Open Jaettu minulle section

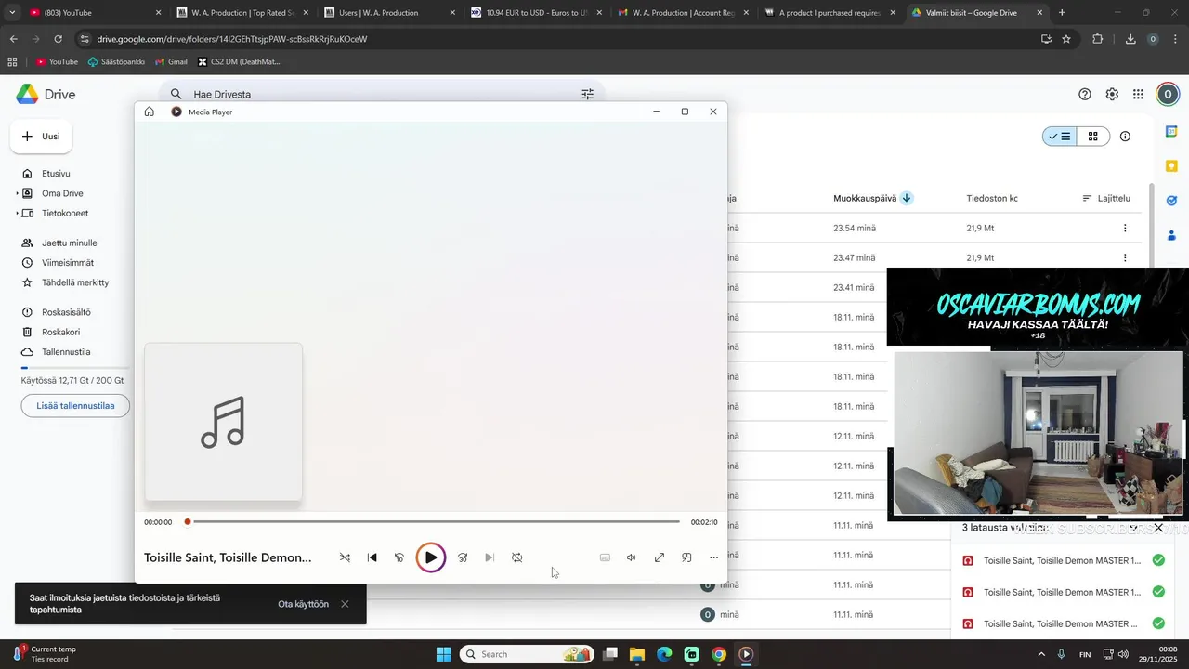tap(69, 243)
